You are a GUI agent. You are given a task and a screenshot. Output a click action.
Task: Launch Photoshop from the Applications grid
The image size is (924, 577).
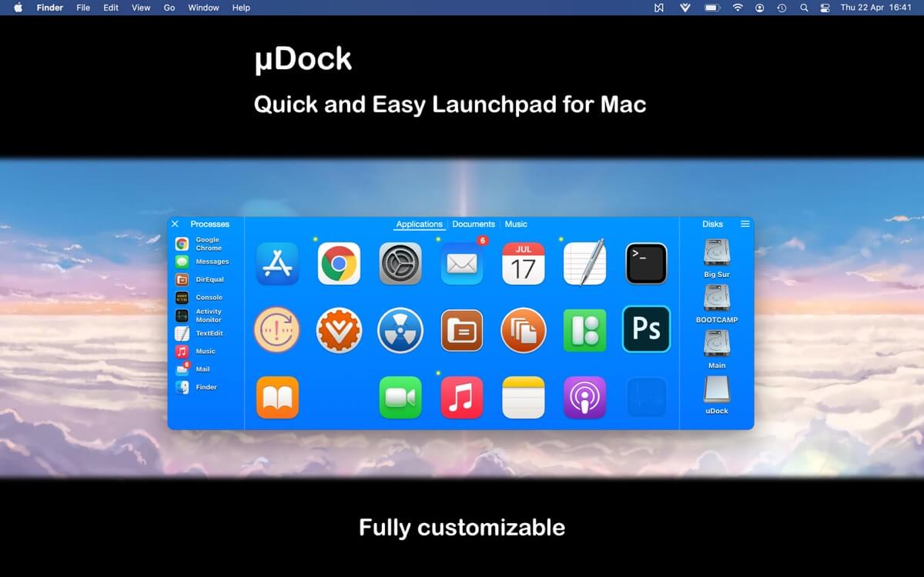[x=647, y=329]
